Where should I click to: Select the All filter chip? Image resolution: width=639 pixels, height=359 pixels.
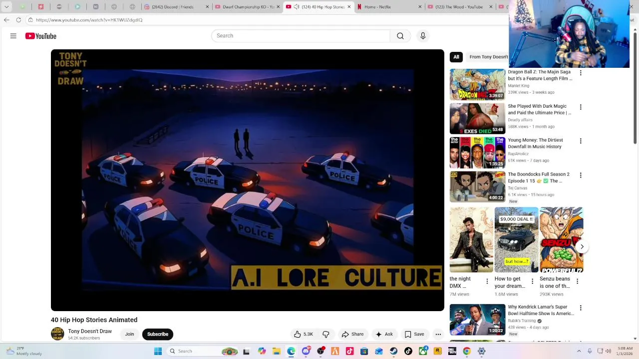point(456,57)
